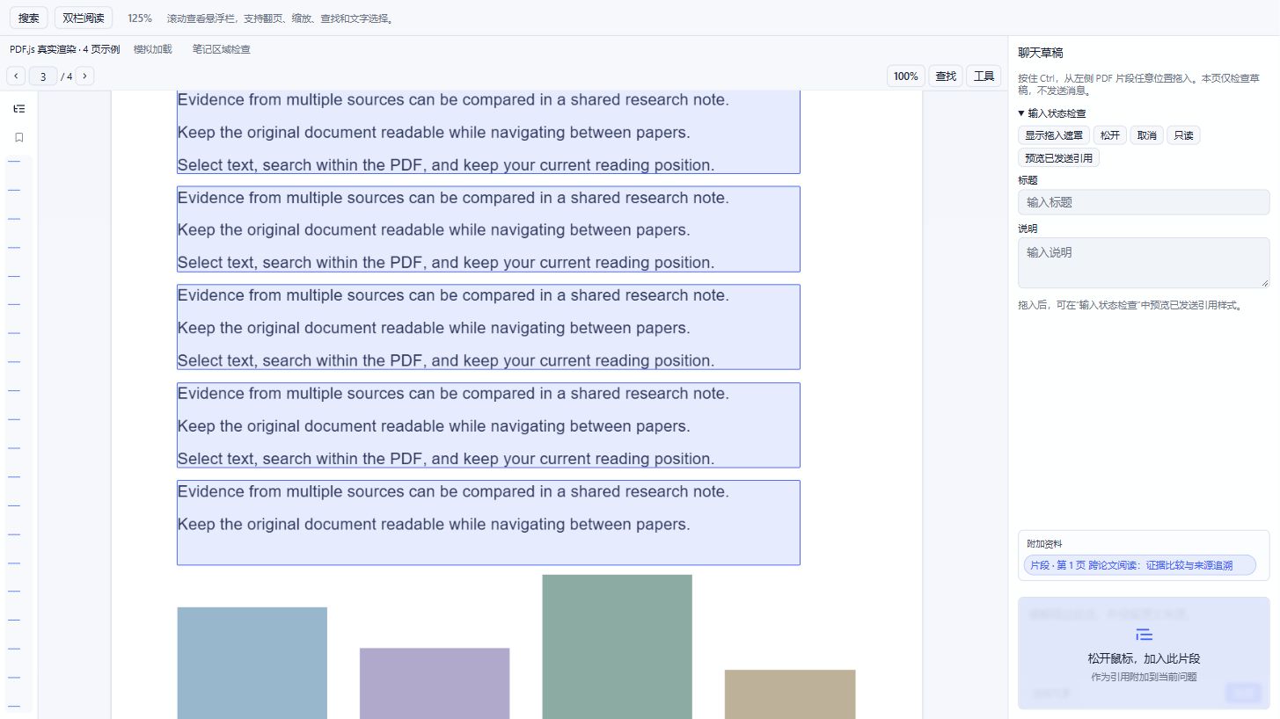The image size is (1280, 719).
Task: Click the 预览已发送引用 button
Action: pyautogui.click(x=1059, y=158)
